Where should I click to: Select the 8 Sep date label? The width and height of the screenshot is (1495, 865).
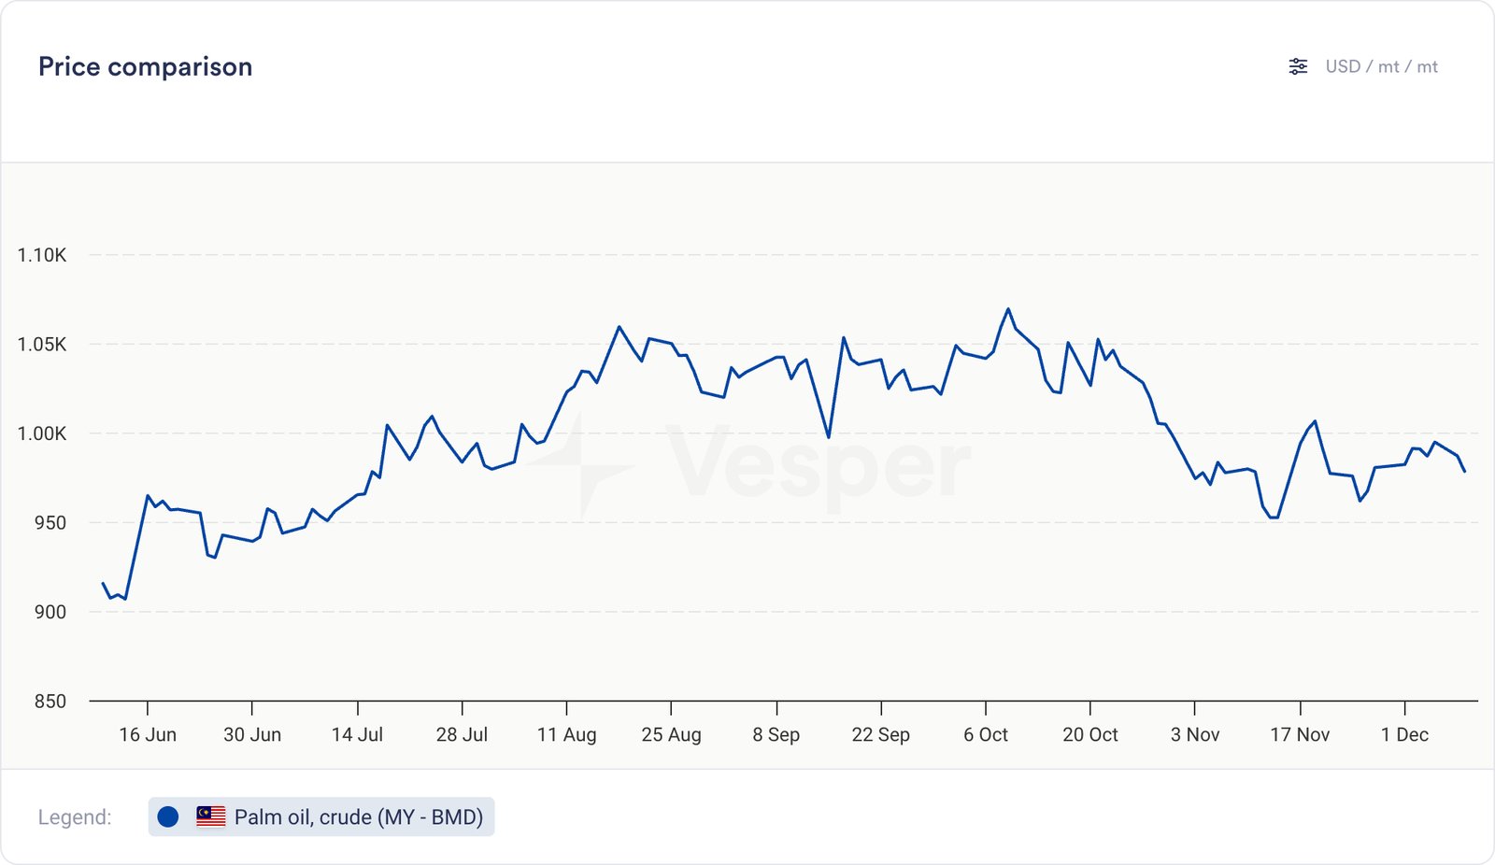pos(776,734)
